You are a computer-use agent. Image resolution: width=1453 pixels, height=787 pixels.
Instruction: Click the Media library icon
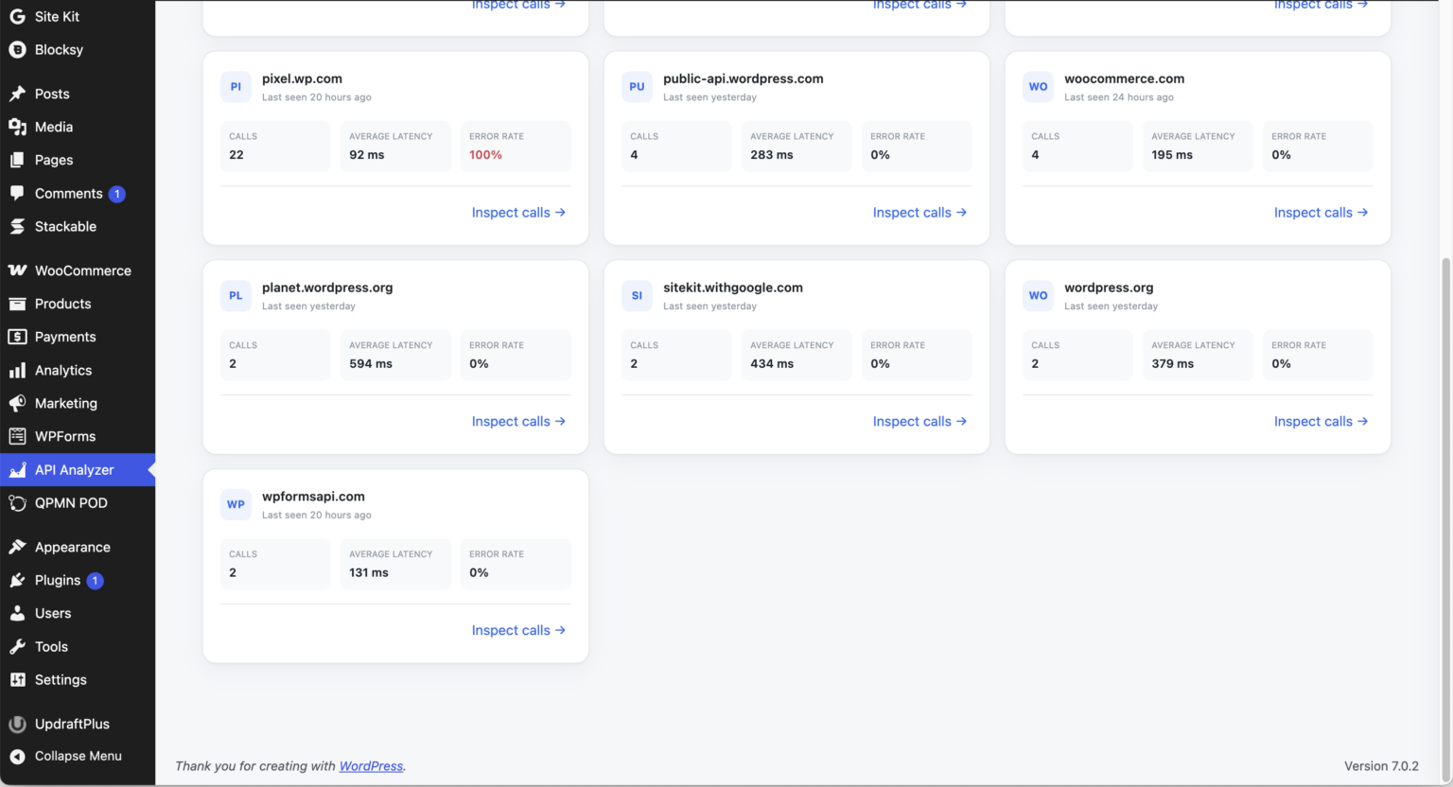(x=17, y=127)
